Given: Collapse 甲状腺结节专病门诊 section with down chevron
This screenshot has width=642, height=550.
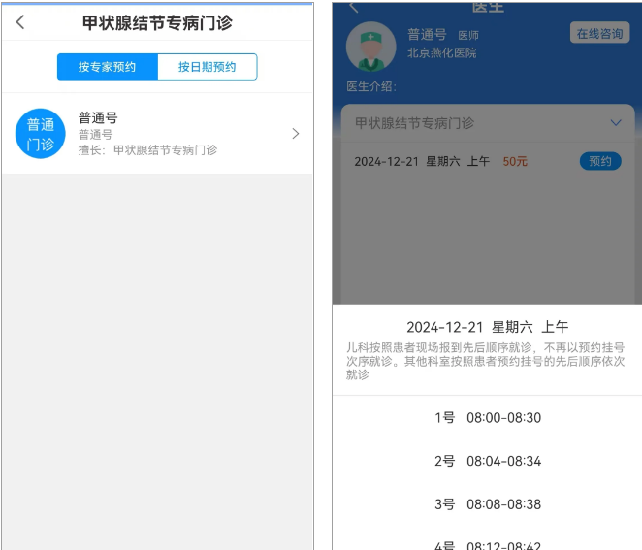Looking at the screenshot, I should click(615, 123).
